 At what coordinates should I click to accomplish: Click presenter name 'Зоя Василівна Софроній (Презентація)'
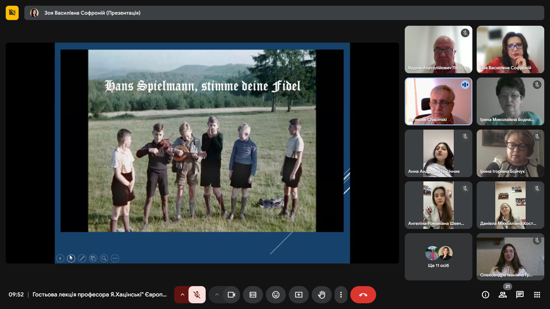[x=92, y=13]
